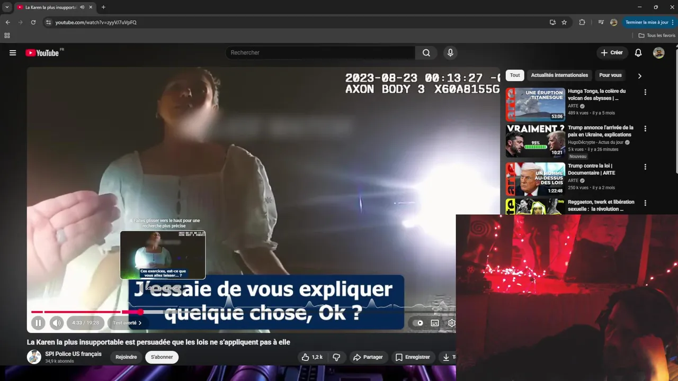Open 'Trump contre la loi' documentary thumbnail
The width and height of the screenshot is (678, 381).
[535, 179]
